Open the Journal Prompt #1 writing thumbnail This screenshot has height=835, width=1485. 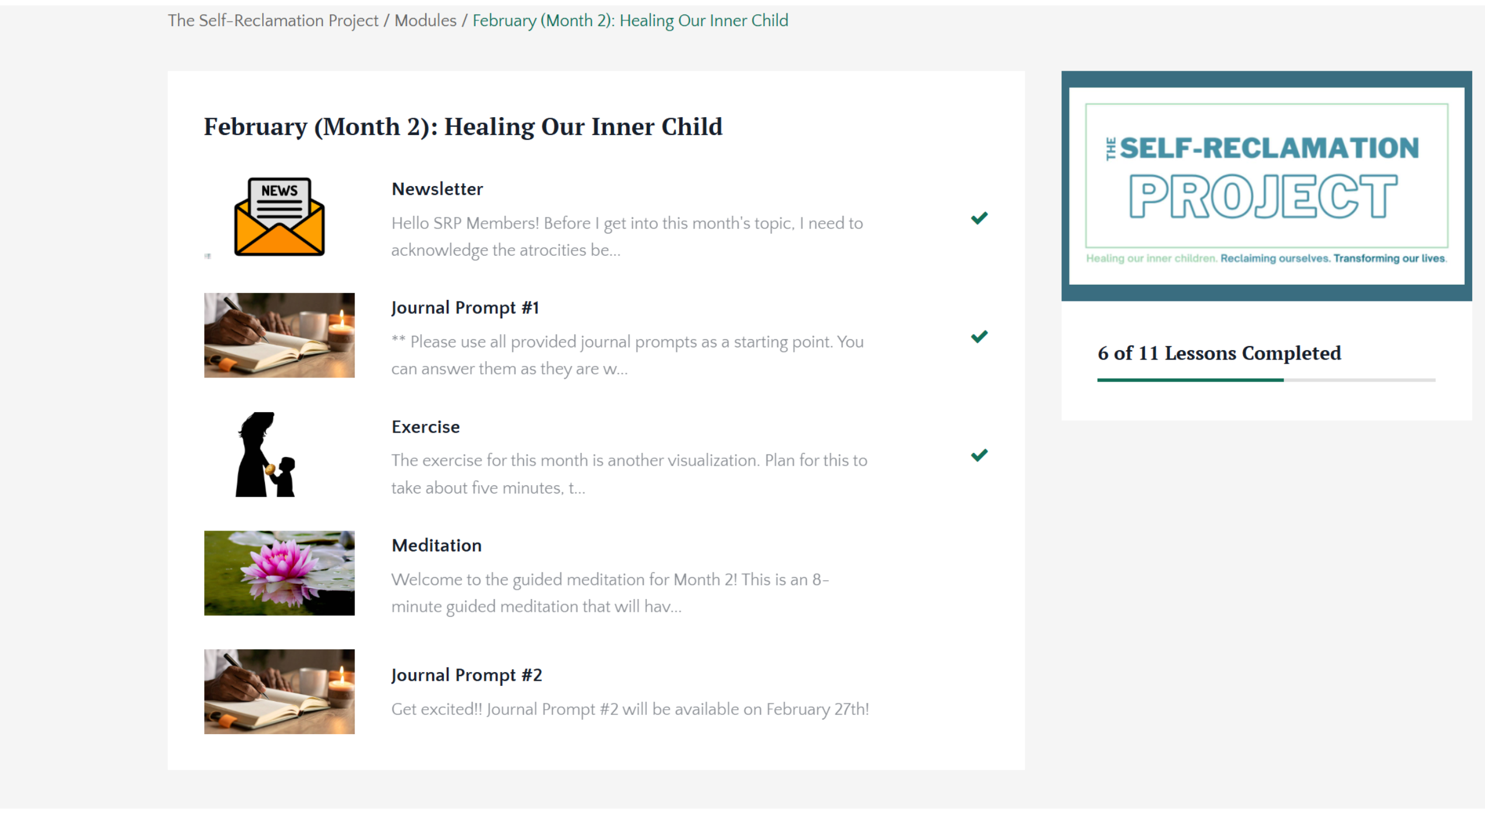pos(279,335)
